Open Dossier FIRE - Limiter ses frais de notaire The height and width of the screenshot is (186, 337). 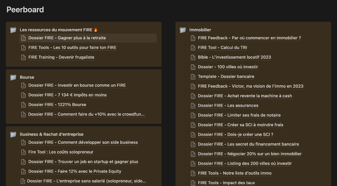point(239,115)
